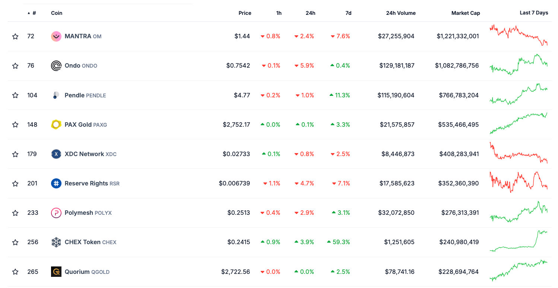Star the PAX Gold row

tap(15, 124)
